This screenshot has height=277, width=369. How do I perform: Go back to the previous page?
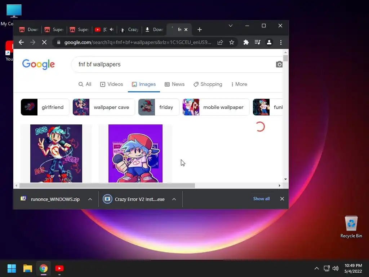[21, 43]
